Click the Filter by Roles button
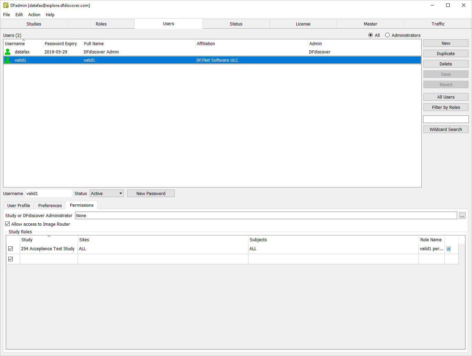This screenshot has width=472, height=356. point(446,108)
